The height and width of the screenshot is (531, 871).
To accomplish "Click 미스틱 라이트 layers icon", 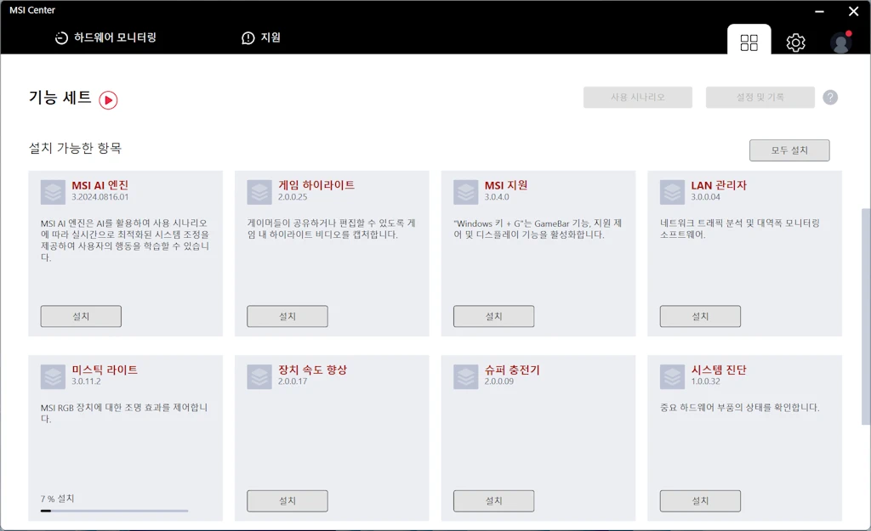I will click(54, 376).
